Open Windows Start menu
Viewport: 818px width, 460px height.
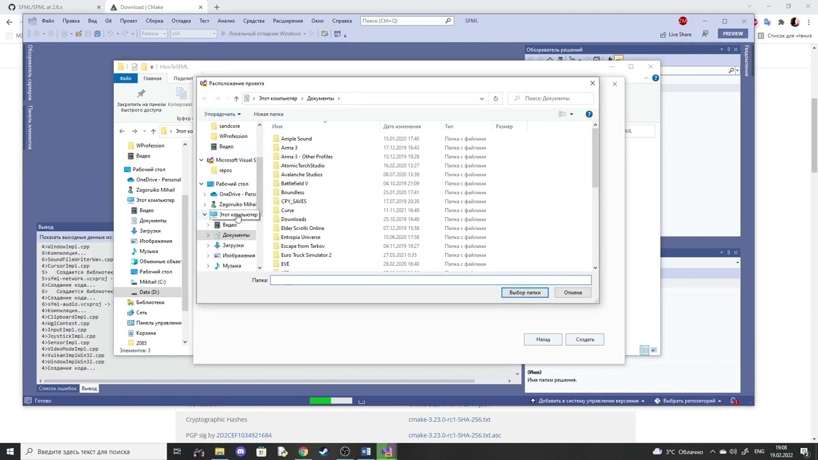[x=10, y=452]
